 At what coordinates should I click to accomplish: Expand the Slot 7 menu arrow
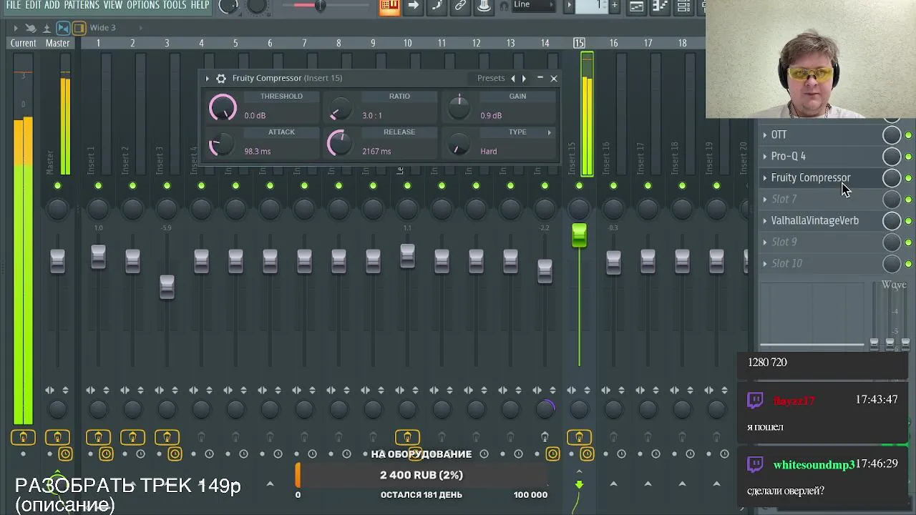(765, 199)
